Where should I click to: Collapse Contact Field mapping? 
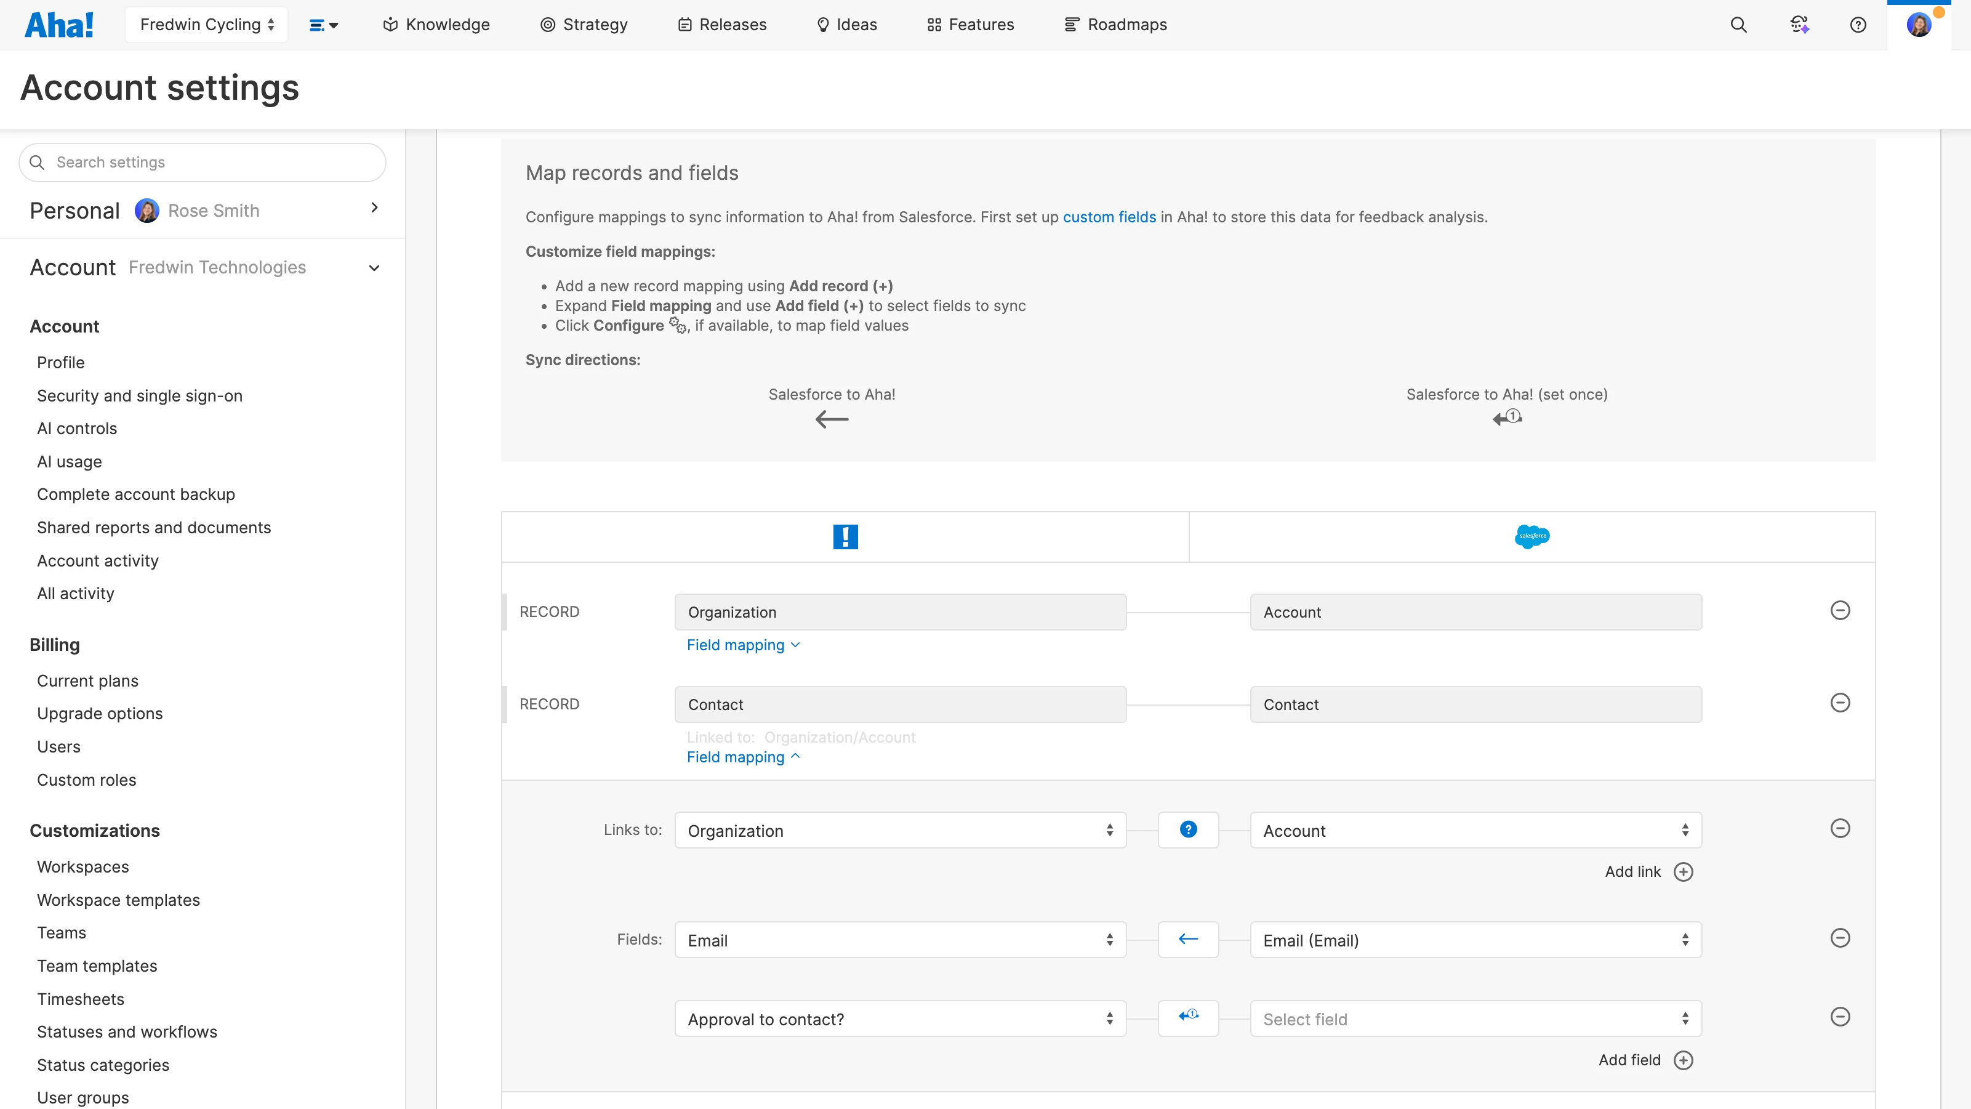pos(743,757)
